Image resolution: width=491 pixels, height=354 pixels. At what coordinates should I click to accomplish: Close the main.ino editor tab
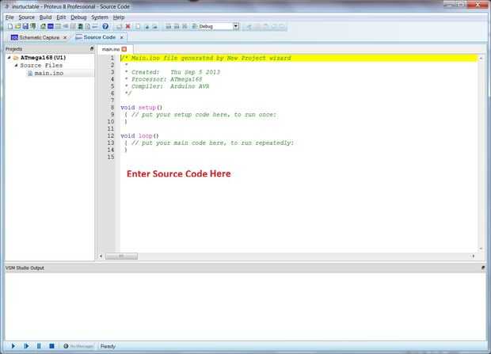pos(124,49)
